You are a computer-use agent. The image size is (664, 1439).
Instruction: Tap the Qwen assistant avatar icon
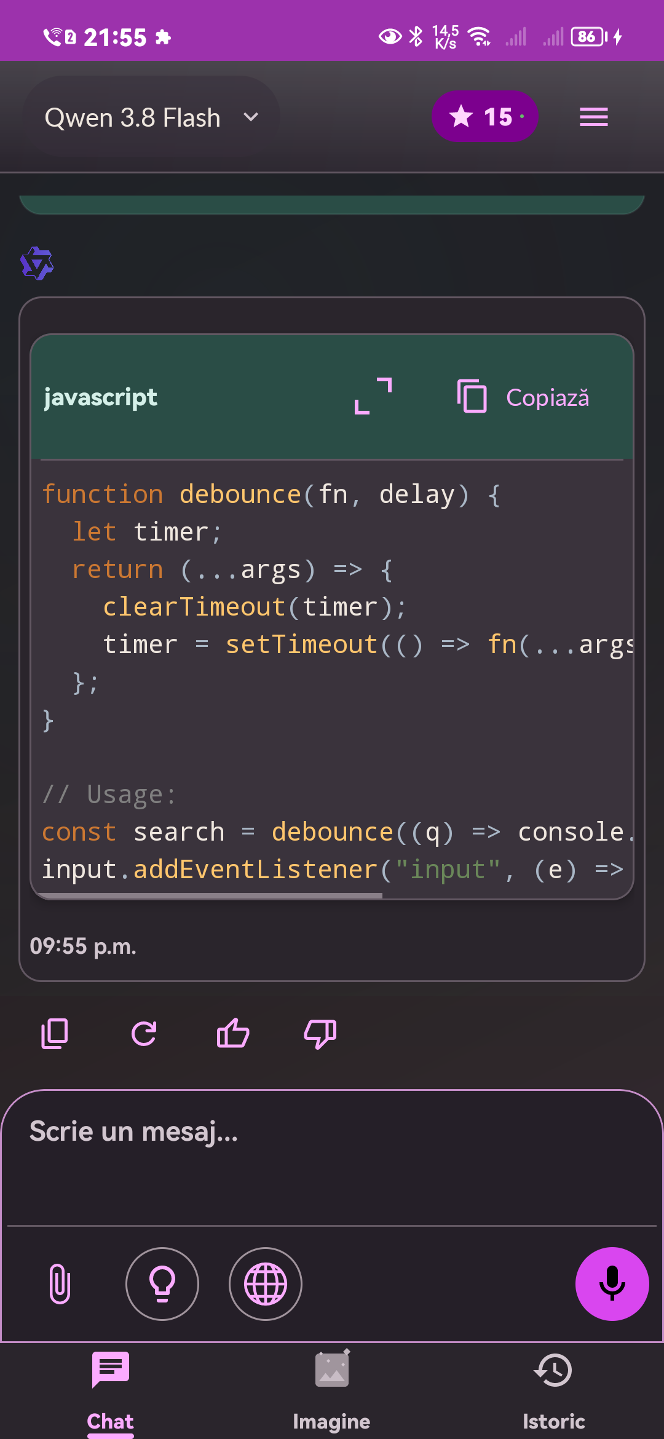click(37, 264)
